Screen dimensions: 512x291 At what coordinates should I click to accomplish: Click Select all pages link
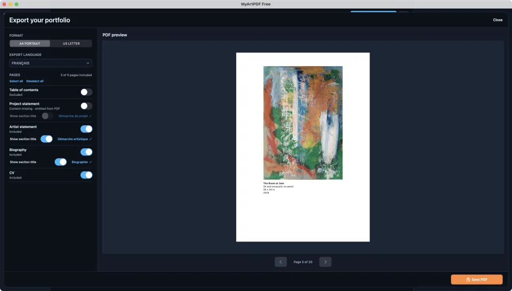click(x=16, y=81)
